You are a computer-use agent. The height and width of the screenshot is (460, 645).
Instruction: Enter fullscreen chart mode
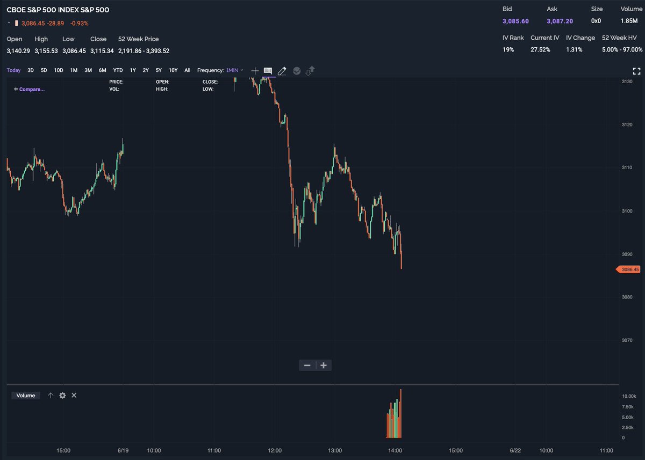tap(636, 71)
